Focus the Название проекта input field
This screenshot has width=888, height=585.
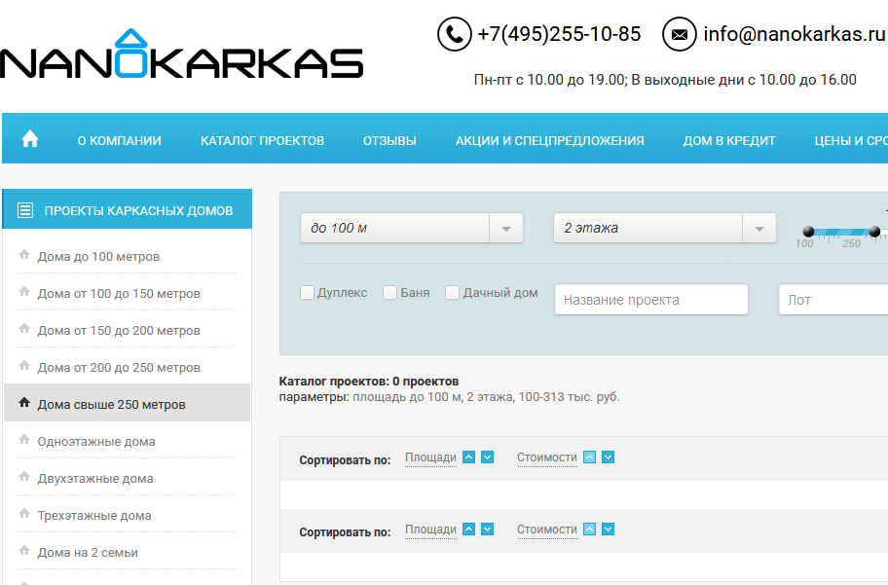[651, 300]
